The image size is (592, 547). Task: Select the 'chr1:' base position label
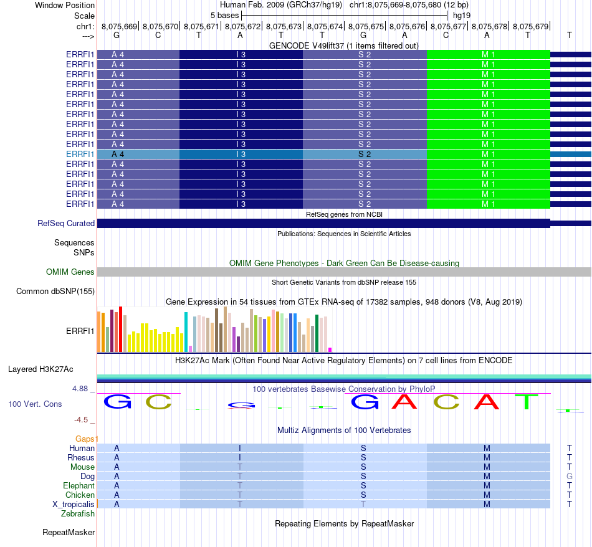click(85, 26)
